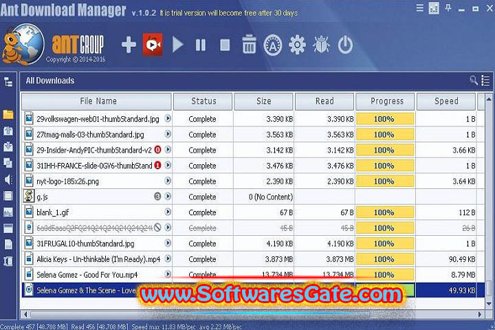Click progress bar of Alicia Keys row
The height and width of the screenshot is (330, 495).
click(x=385, y=259)
